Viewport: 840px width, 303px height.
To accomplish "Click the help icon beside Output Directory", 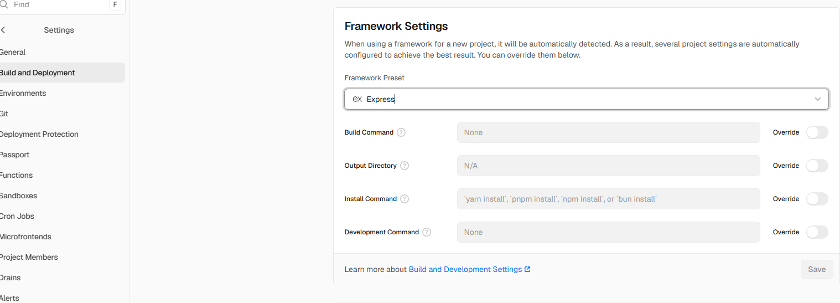I will click(405, 166).
